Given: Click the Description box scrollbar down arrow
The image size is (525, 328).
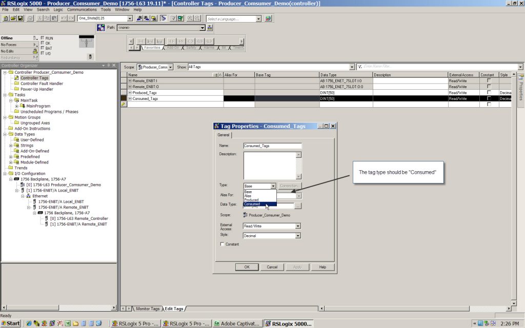Looking at the screenshot, I should coord(299,176).
